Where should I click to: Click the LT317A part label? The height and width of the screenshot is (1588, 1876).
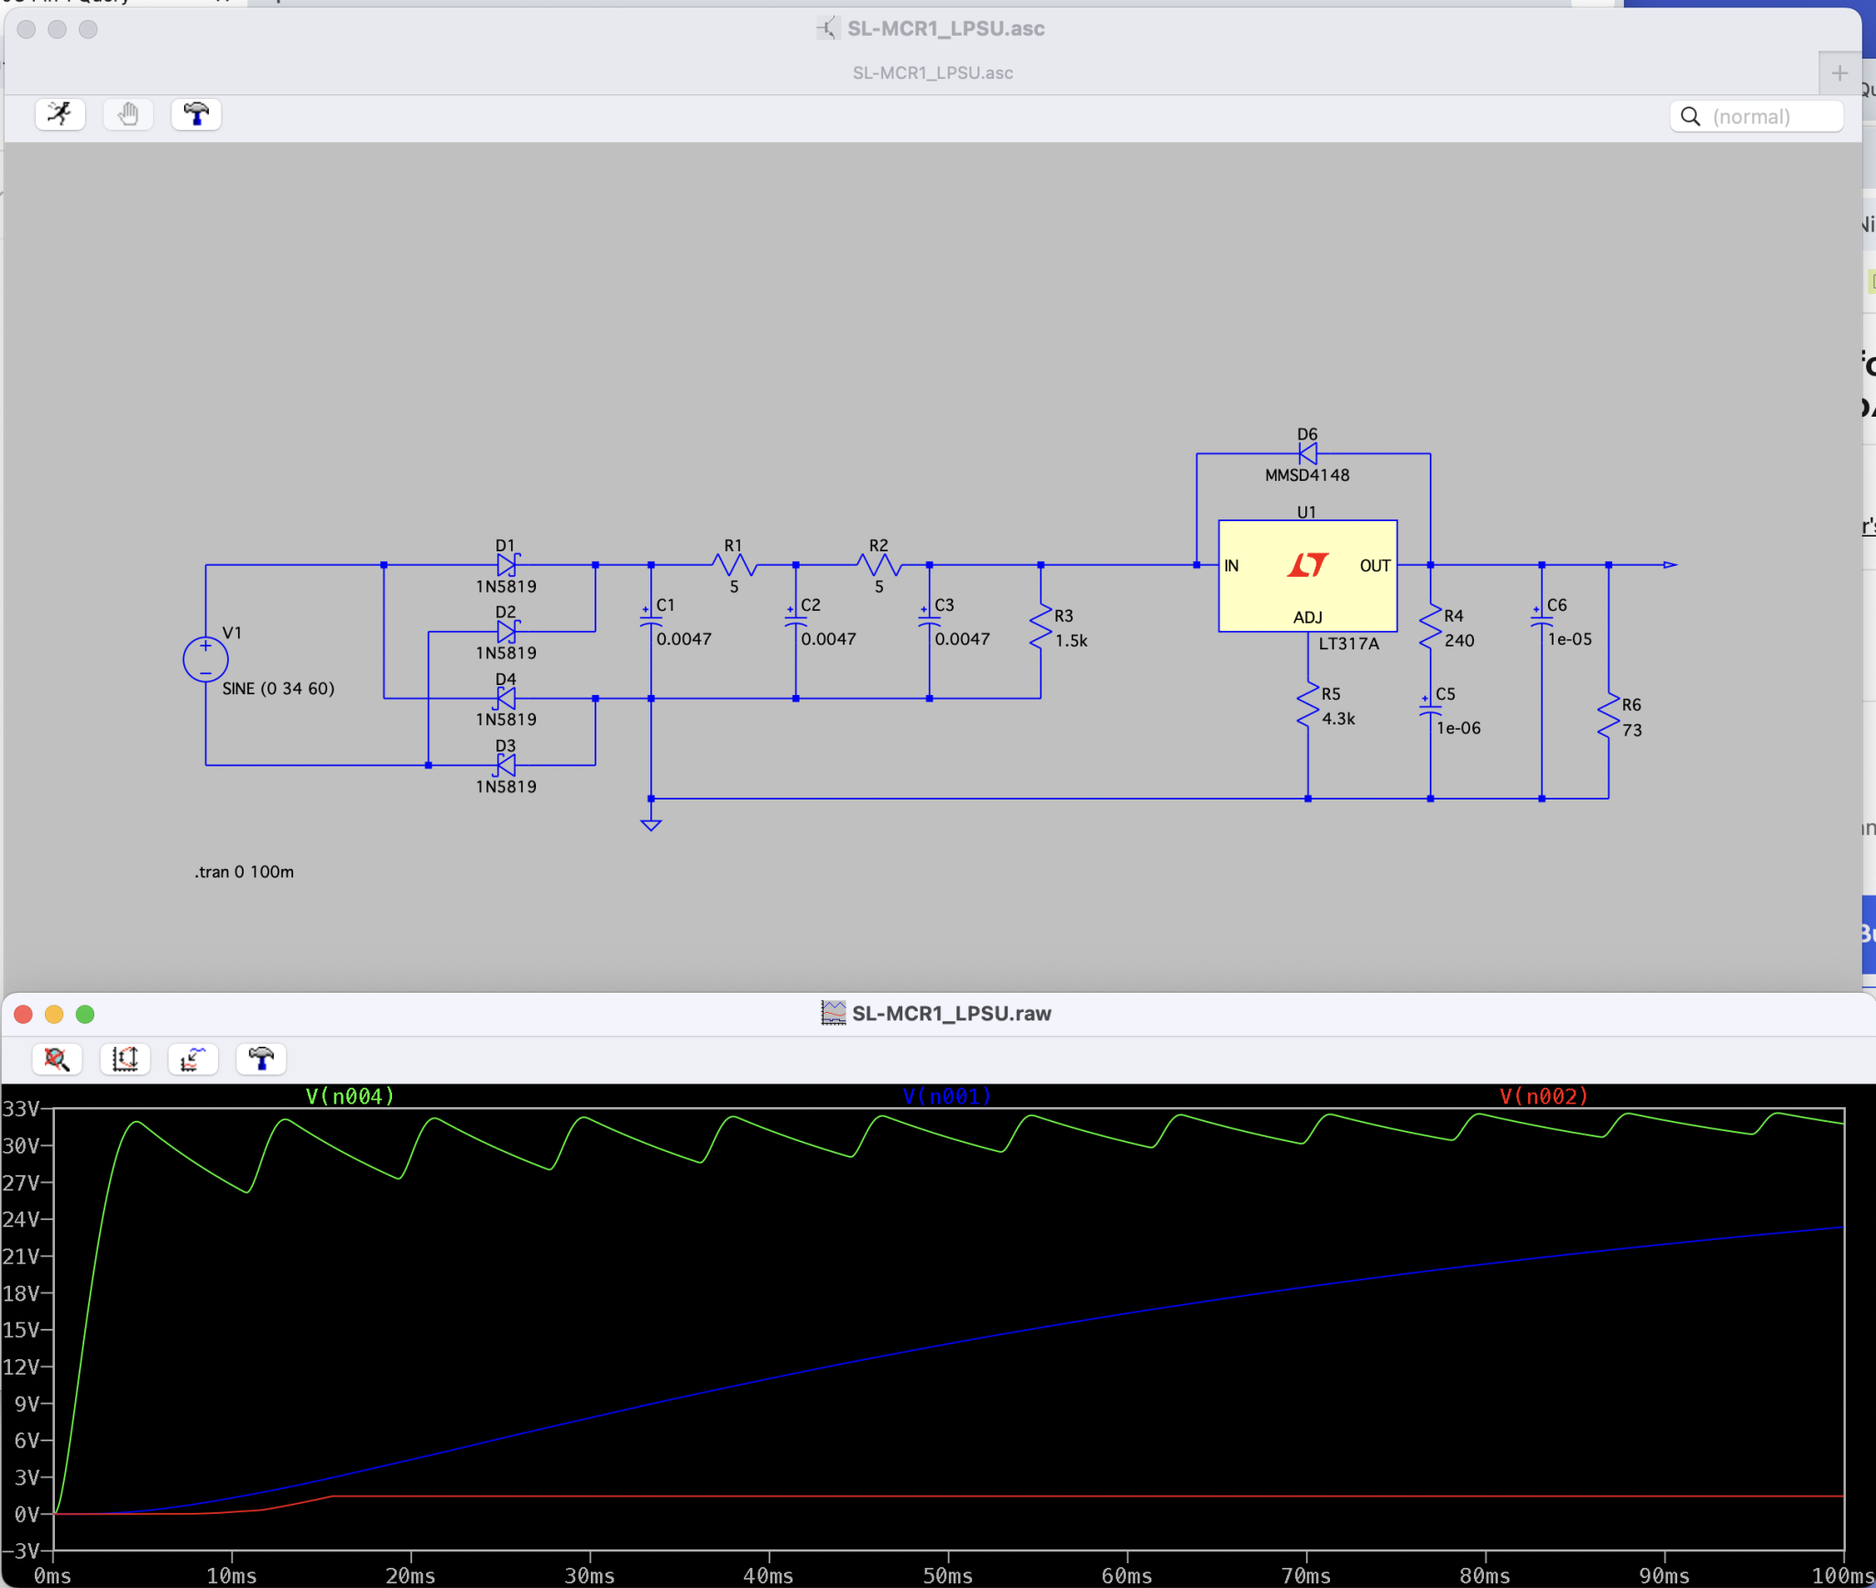point(1348,644)
